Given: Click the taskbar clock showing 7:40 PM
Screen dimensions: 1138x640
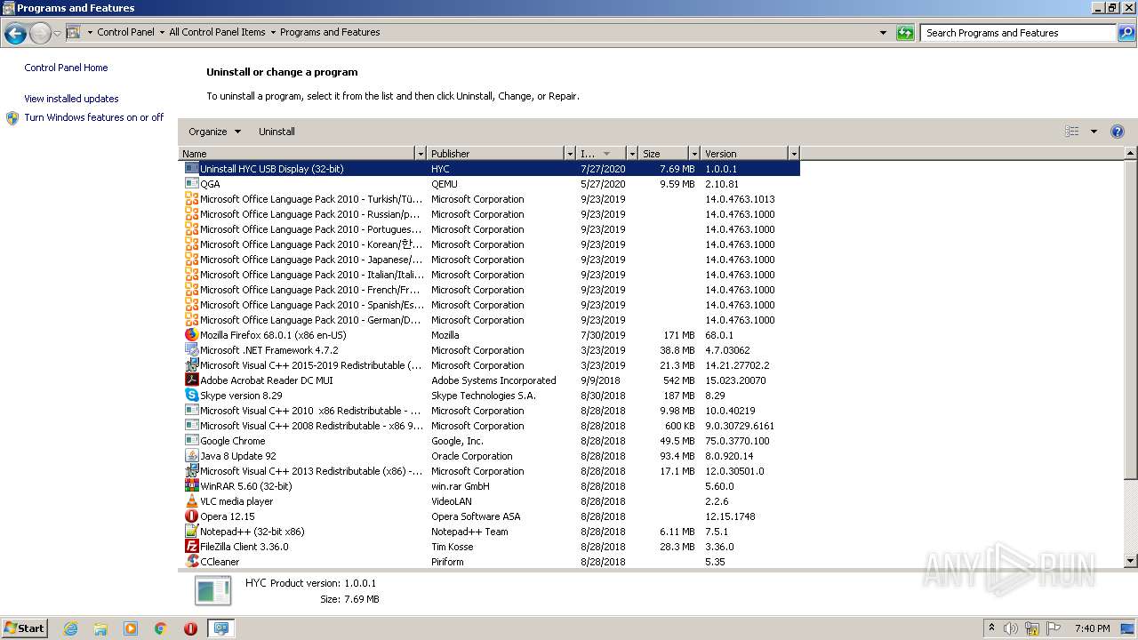Looking at the screenshot, I should [1092, 628].
